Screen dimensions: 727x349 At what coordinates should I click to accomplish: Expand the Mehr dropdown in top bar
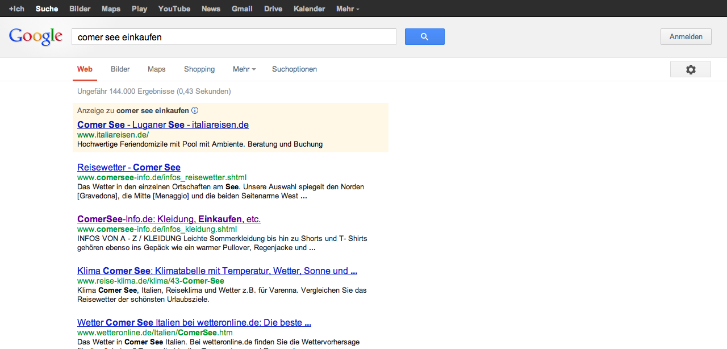coord(348,9)
